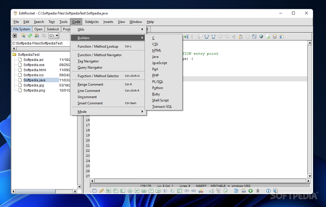Open the C:\ drive dropdown
The height and width of the screenshot is (207, 326).
(54, 35)
